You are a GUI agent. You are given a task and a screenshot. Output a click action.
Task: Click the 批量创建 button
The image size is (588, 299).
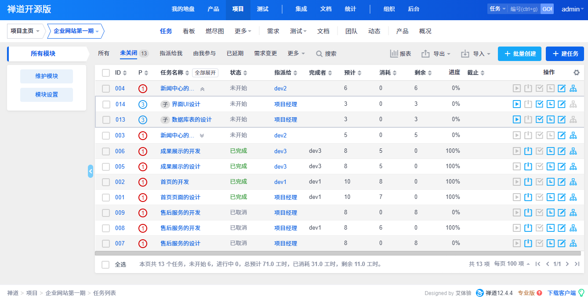pos(519,54)
